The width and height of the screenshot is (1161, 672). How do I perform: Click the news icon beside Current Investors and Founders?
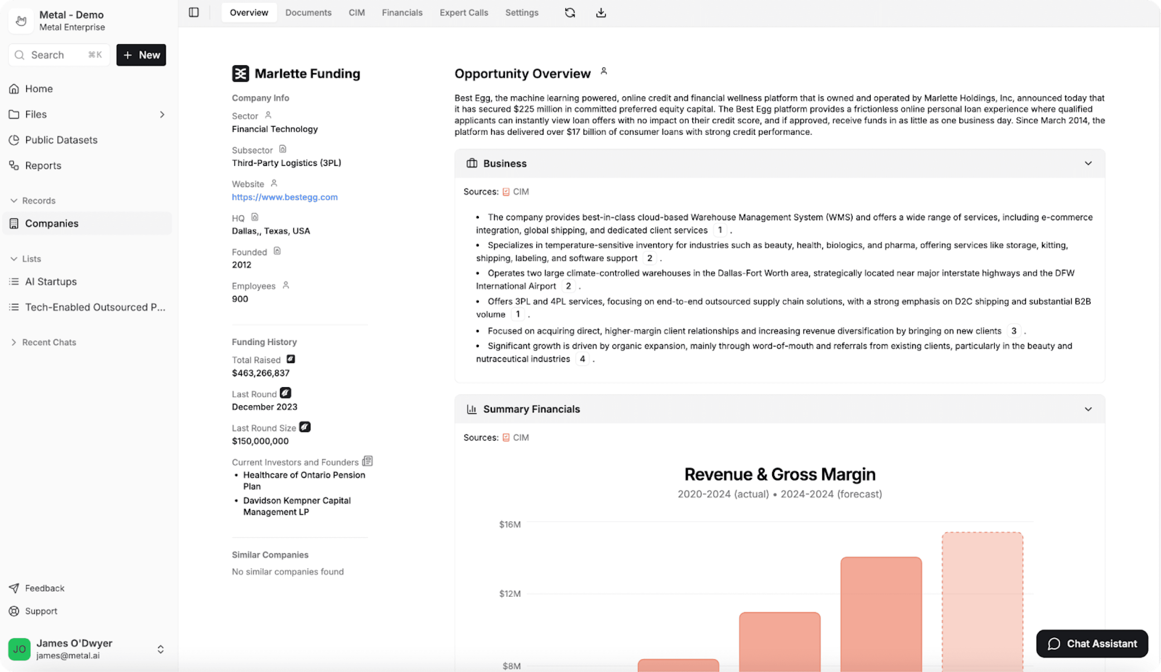coord(368,461)
